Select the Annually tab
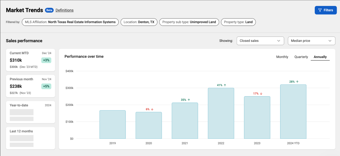 (x=320, y=57)
